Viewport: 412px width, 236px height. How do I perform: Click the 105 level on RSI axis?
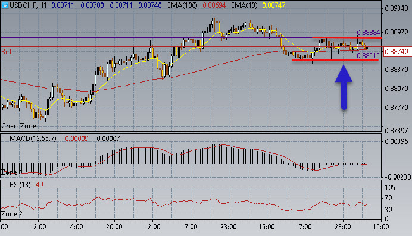point(390,188)
